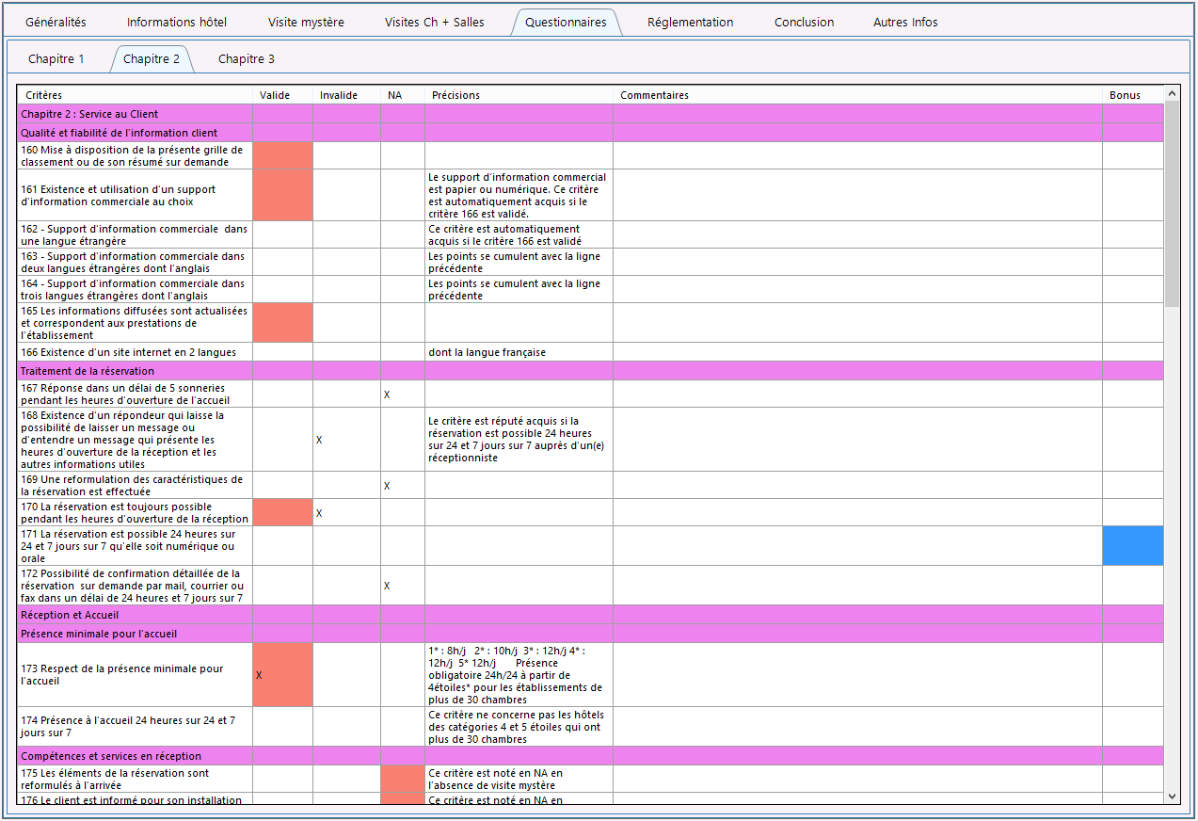The image size is (1198, 821).
Task: Click the Bonus column header
Action: pyautogui.click(x=1133, y=95)
